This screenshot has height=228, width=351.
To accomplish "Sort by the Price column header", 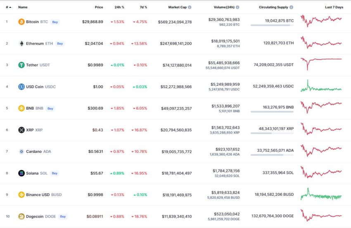I will point(99,7).
